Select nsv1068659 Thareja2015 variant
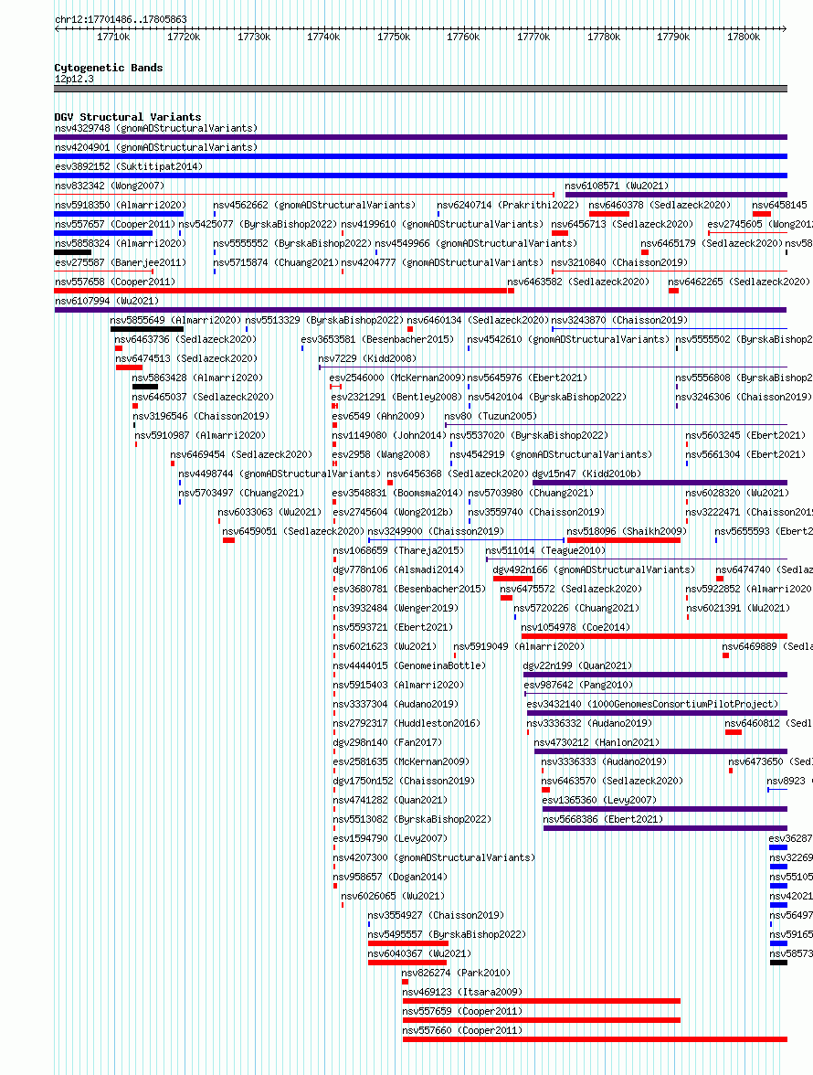Image resolution: width=813 pixels, height=1075 pixels. point(398,550)
